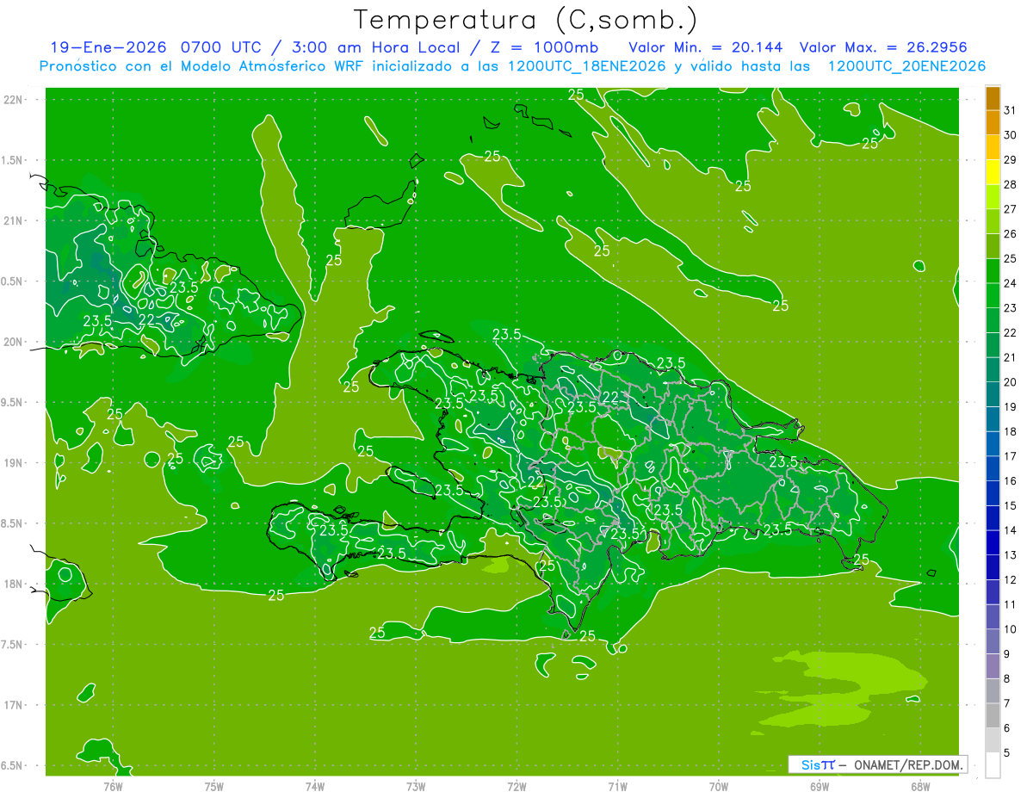Pick the yellow swatch between 28 and 29
Viewport: 1033px width, 798px height.
pos(993,172)
